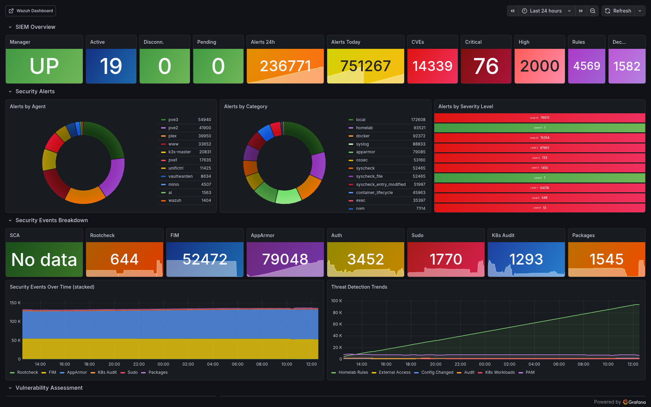Toggle pve3 series in Alerts by Agent legend
Viewport: 651px width, 407px height.
point(173,120)
